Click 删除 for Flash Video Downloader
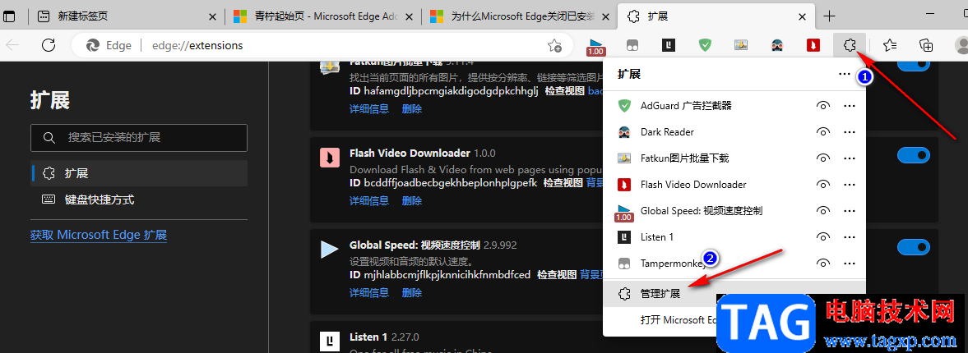The image size is (968, 353). [x=412, y=200]
